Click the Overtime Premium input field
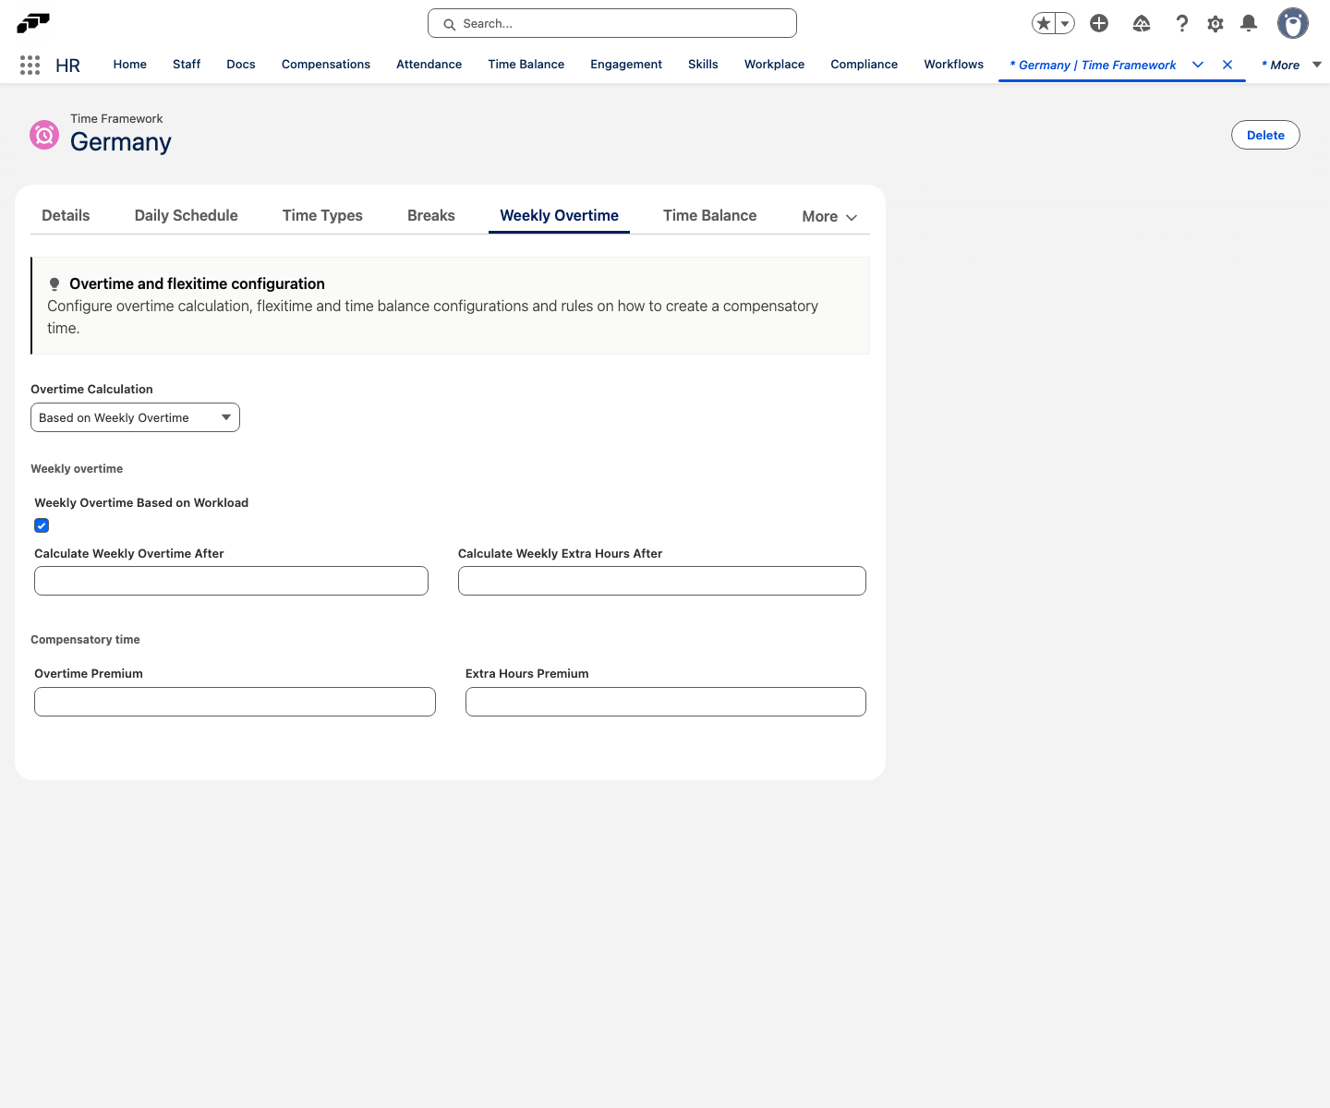The width and height of the screenshot is (1330, 1108). [235, 702]
